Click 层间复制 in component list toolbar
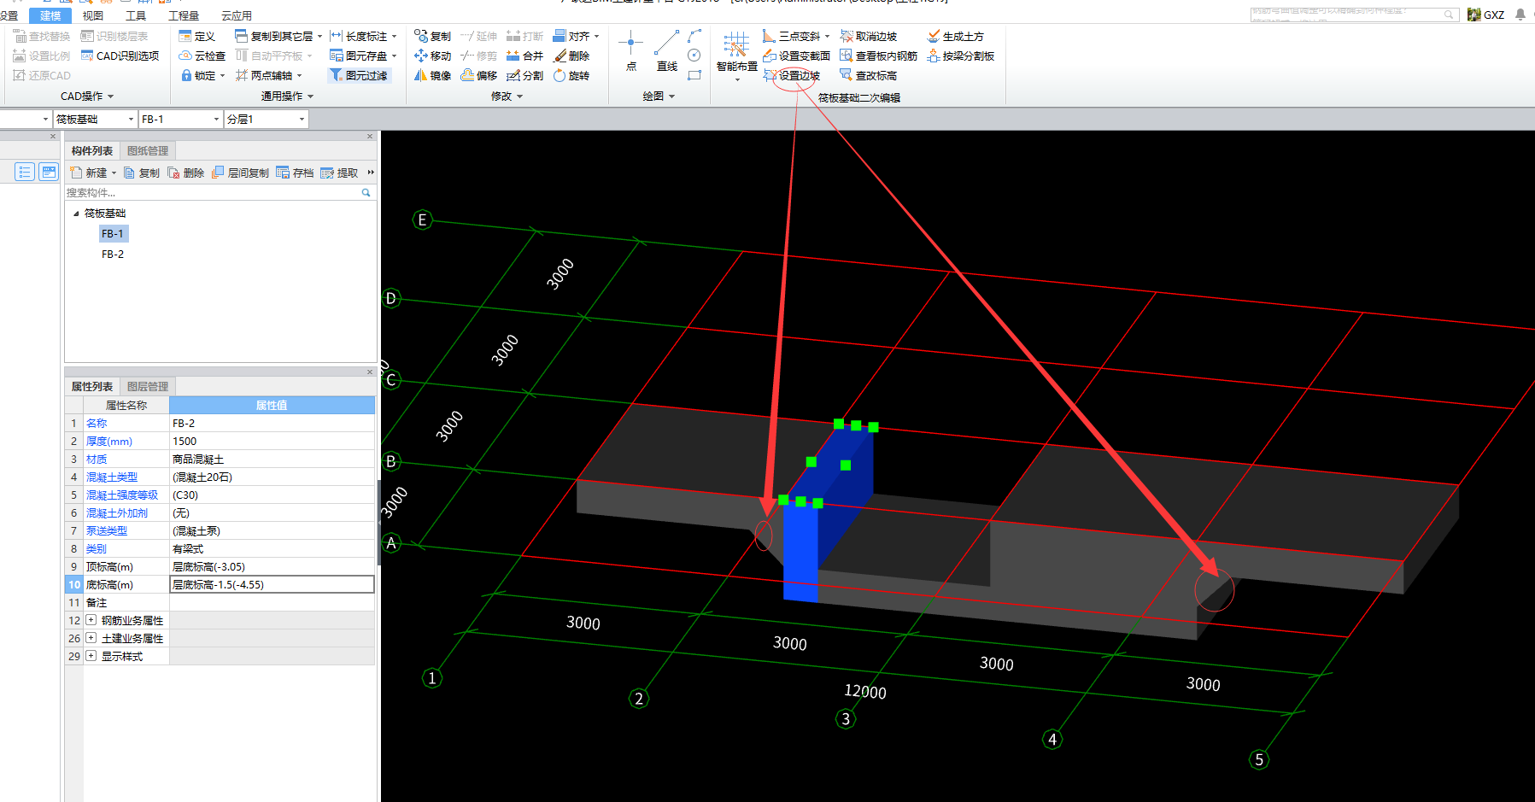The image size is (1535, 802). pos(240,173)
